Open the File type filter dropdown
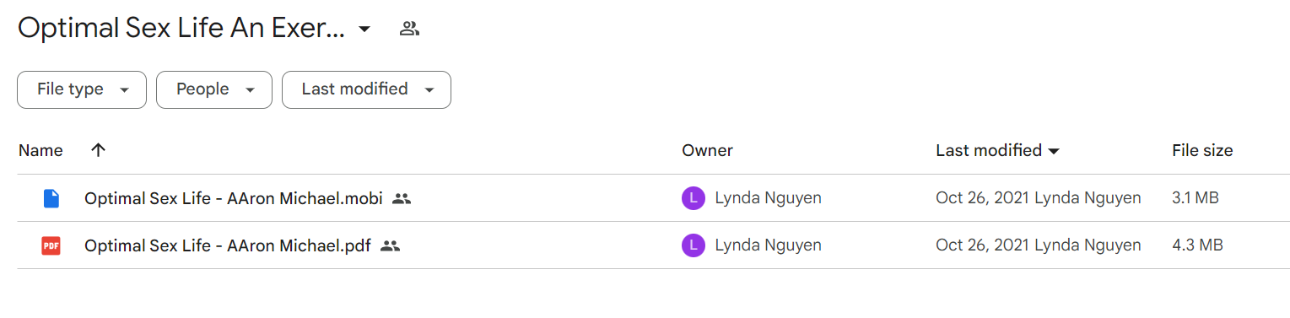This screenshot has width=1290, height=318. (82, 89)
